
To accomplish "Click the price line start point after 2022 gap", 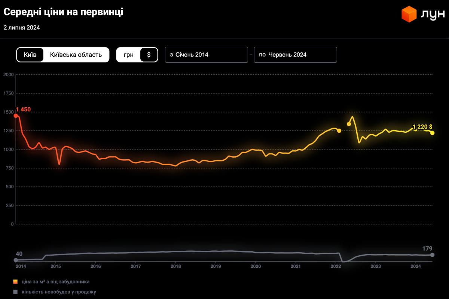I will (349, 124).
